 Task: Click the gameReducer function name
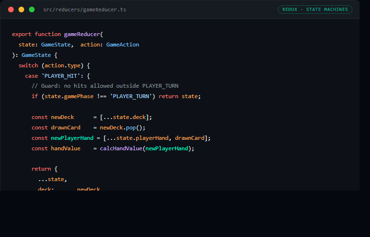coord(82,34)
